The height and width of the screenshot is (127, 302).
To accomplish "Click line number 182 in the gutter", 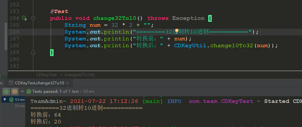I will 14,5.
